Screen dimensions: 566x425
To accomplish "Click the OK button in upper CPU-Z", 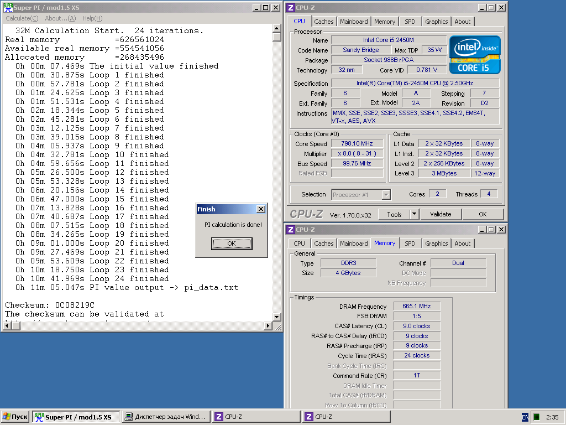I will tap(483, 214).
